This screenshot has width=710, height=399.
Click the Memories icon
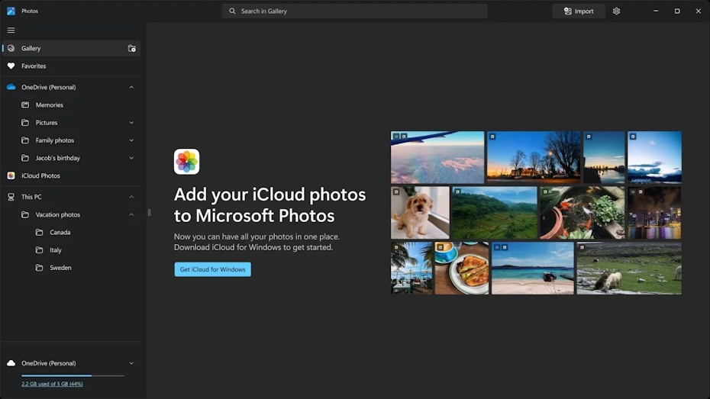[x=25, y=105]
